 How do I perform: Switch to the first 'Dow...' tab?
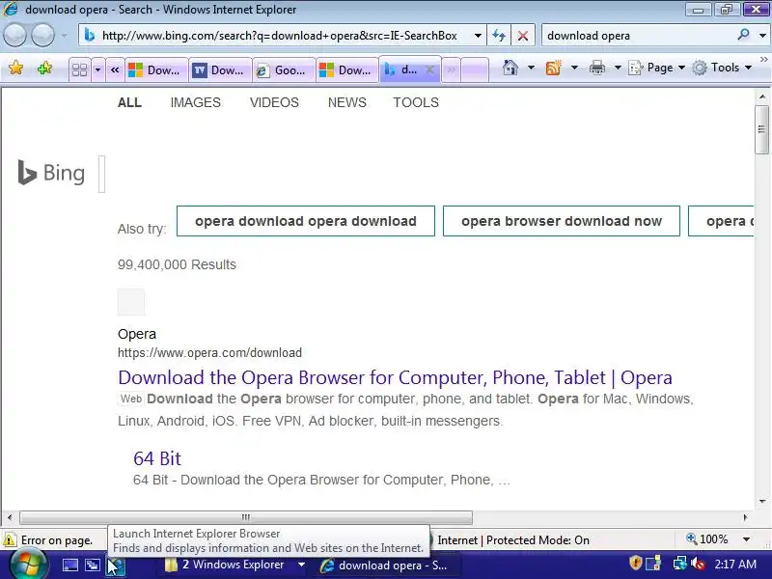pyautogui.click(x=155, y=69)
